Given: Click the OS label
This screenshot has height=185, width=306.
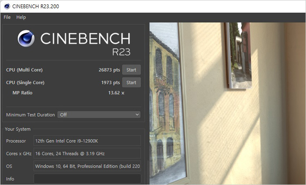Looking at the screenshot, I should click(9, 166).
